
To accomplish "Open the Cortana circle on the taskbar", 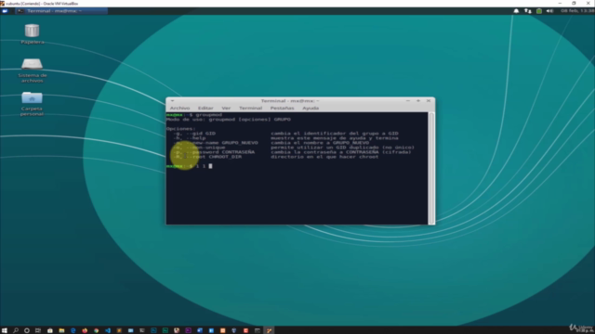I will 27,330.
